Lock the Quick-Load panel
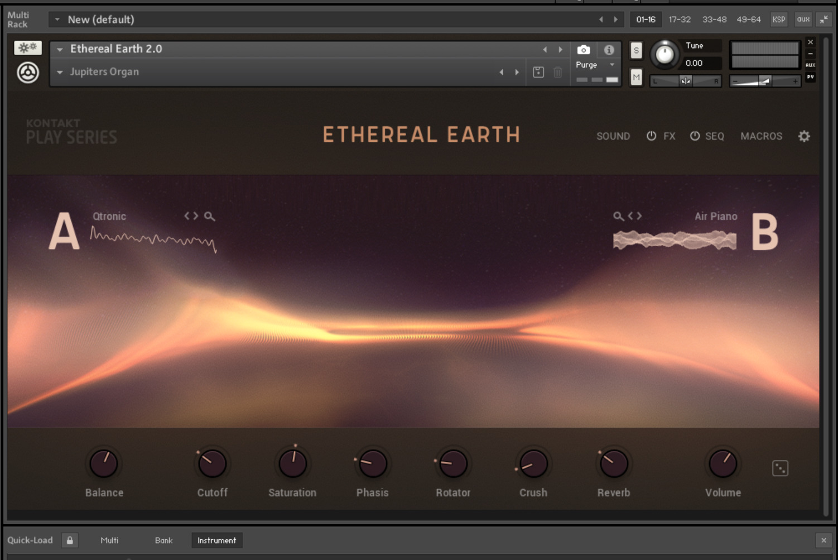The image size is (838, 560). pos(70,540)
